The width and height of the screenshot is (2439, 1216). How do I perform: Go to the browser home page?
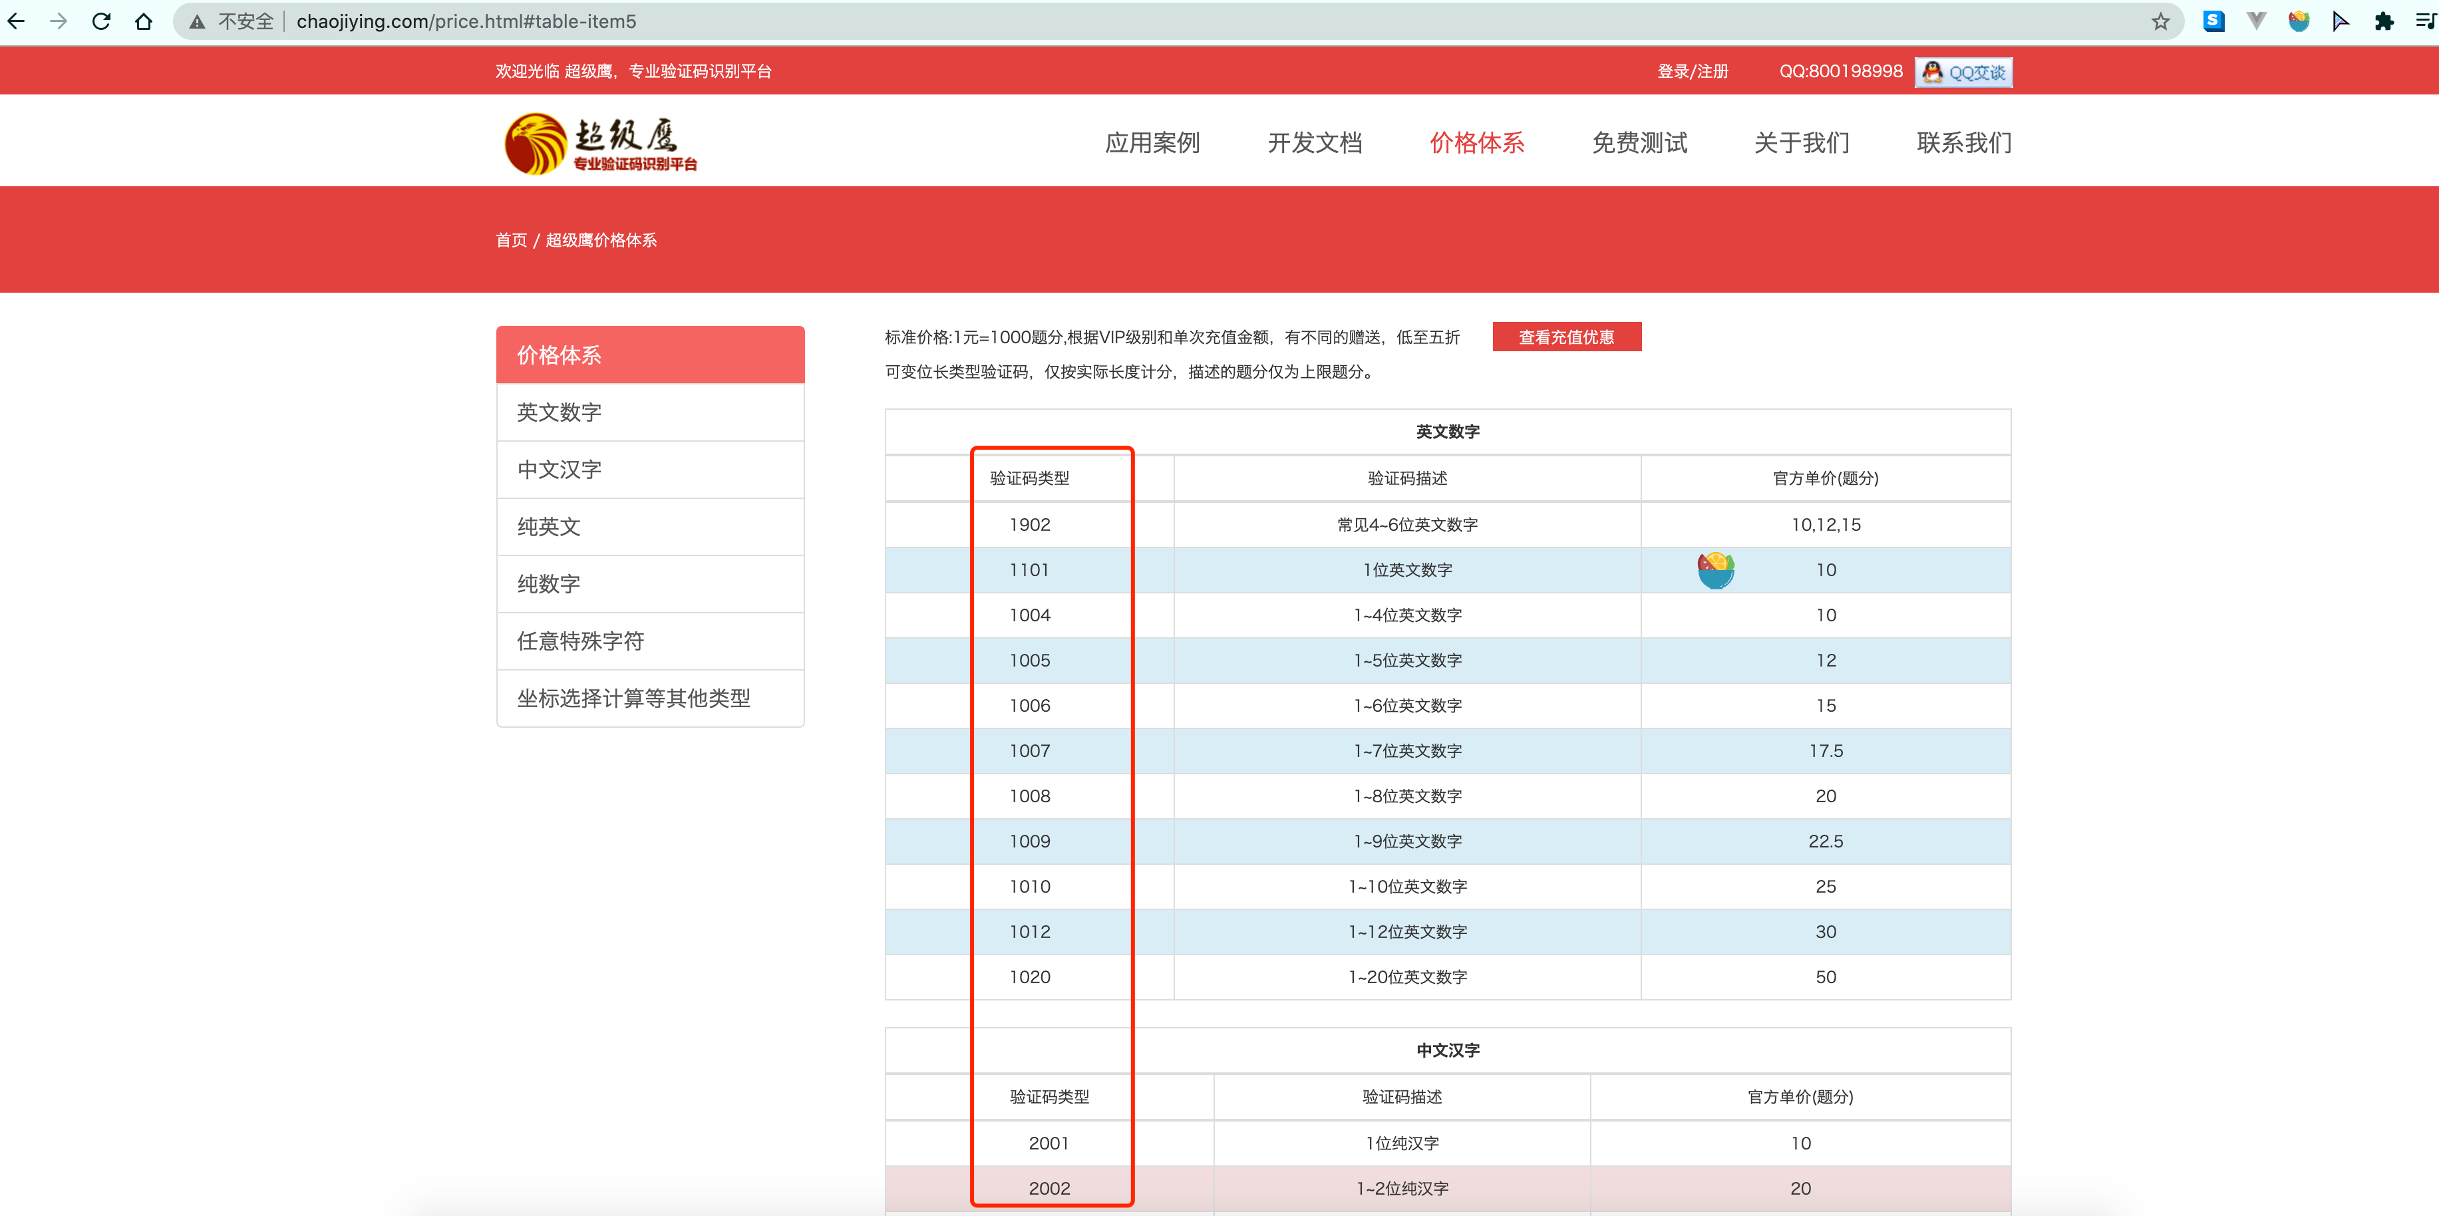144,21
